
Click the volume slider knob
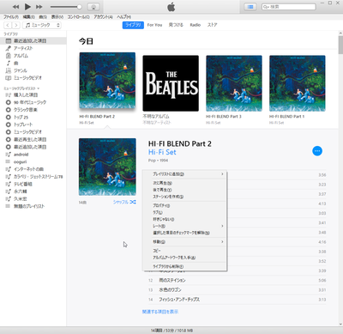point(79,7)
